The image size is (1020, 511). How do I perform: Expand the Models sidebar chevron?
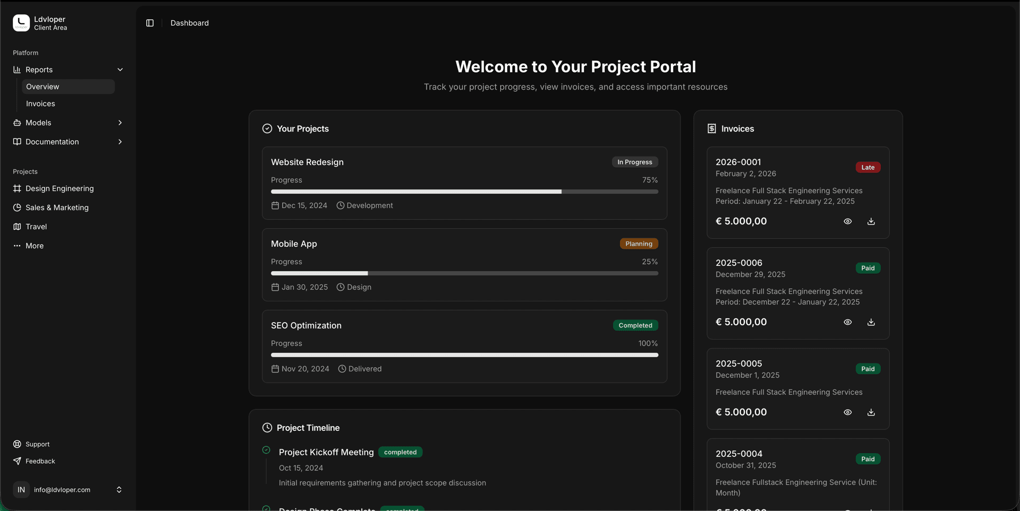(x=120, y=123)
